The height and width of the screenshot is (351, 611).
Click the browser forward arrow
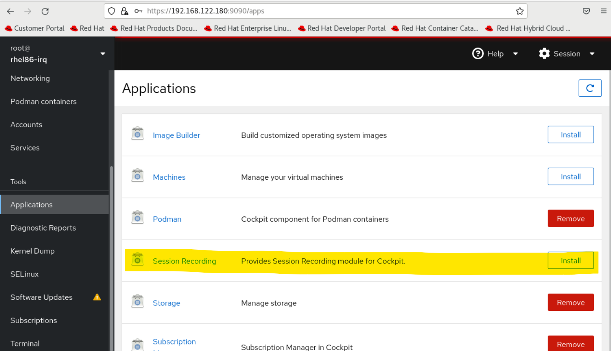[28, 11]
